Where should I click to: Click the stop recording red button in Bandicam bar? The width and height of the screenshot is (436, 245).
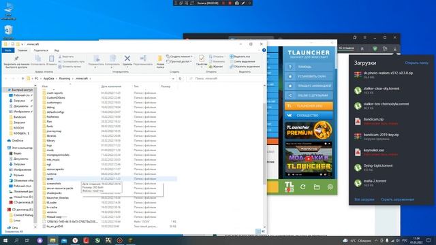tap(230, 3)
